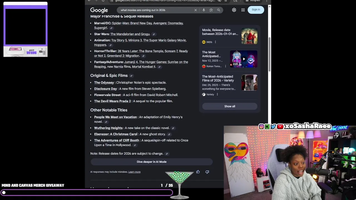The height and width of the screenshot is (200, 356).
Task: Open link chip after Wuthering Heights description
Action: coord(173,128)
